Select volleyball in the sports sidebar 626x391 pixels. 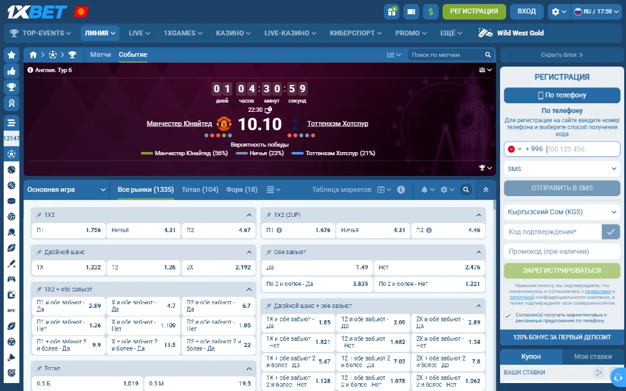point(12,216)
